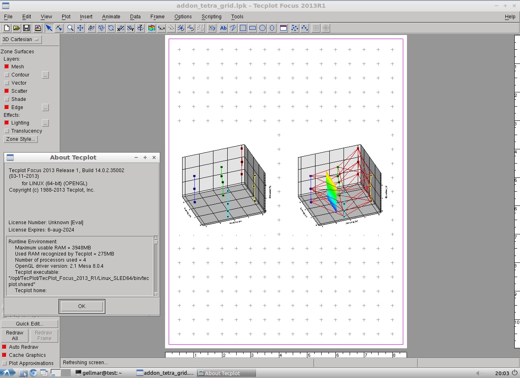Image resolution: width=520 pixels, height=378 pixels.
Task: Click the Zone Style... button
Action: pyautogui.click(x=20, y=139)
